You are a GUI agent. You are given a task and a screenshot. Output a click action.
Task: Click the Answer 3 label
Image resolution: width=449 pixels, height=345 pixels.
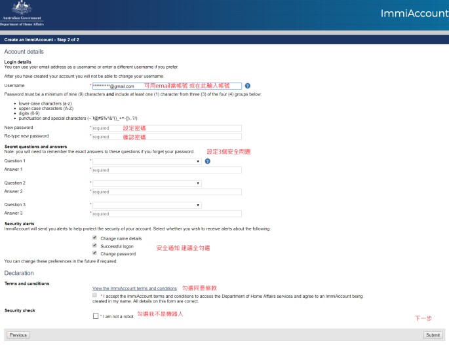[x=14, y=213]
